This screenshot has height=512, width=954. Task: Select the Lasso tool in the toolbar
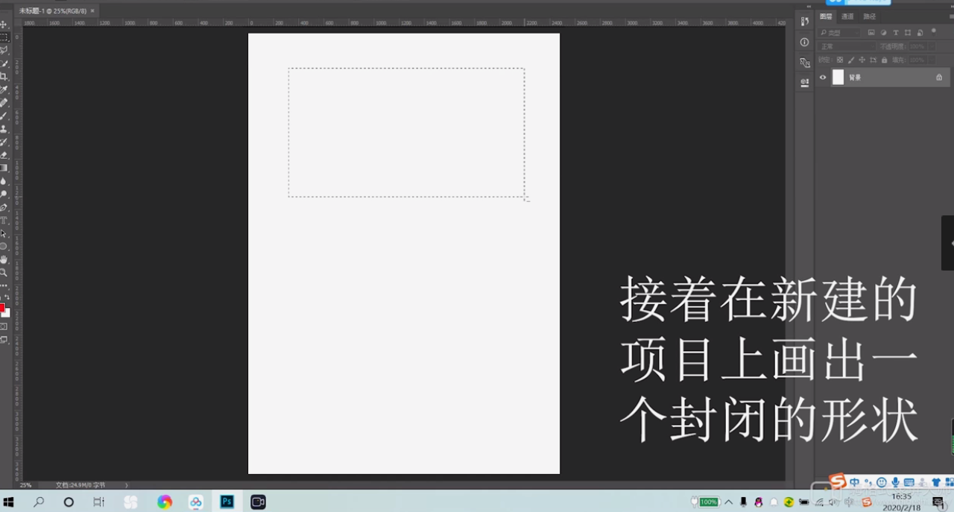click(4, 50)
